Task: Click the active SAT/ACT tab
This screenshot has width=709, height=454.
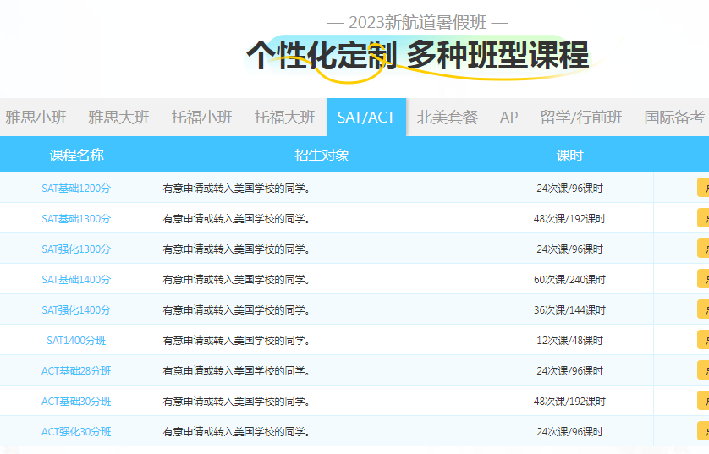Action: click(x=366, y=118)
